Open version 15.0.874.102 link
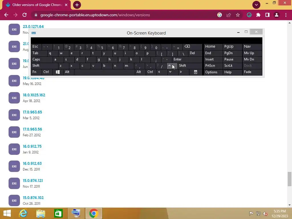The image size is (292, 219). point(33,198)
